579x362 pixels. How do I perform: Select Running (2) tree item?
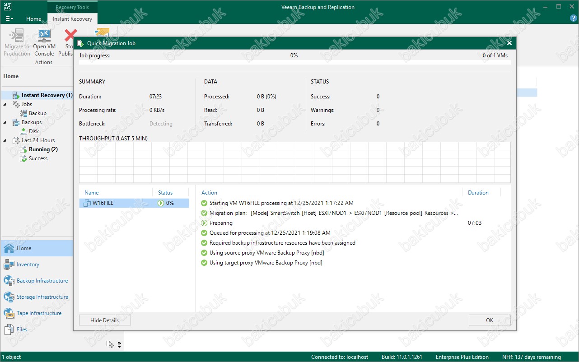pyautogui.click(x=43, y=149)
